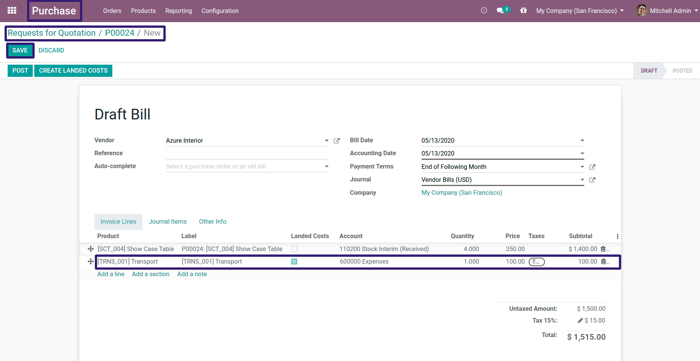Delete the Transport invoice line
Viewport: 700px width, 361px height.
click(603, 261)
